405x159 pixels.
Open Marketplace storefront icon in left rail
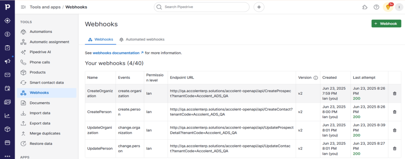7,142
